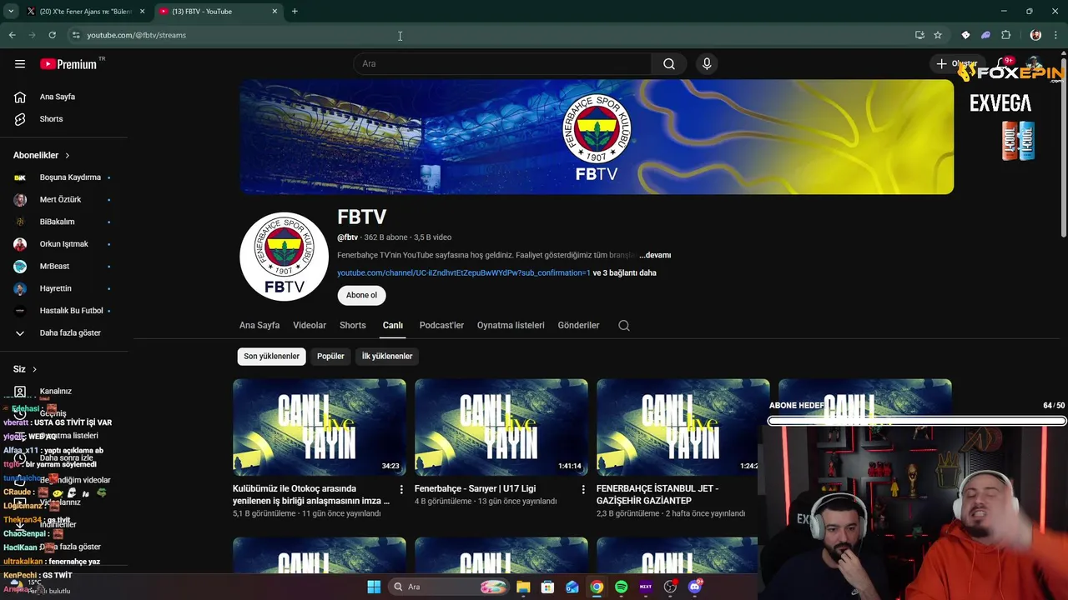Image resolution: width=1068 pixels, height=600 pixels.
Task: Click Windows taskbar search box
Action: [450, 587]
